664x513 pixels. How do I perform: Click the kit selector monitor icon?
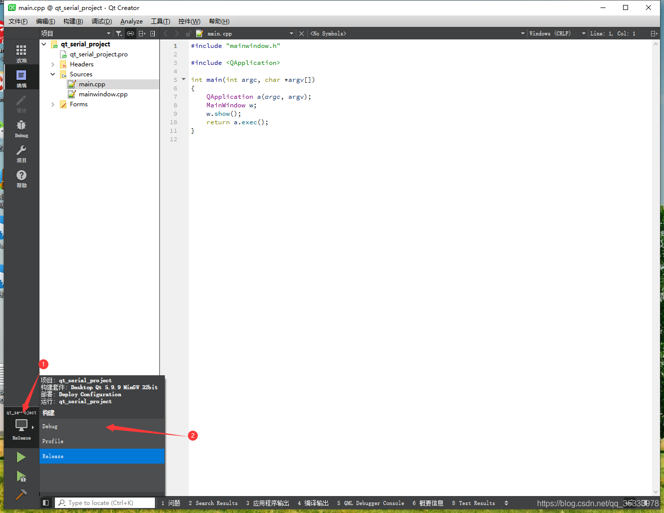(x=21, y=425)
